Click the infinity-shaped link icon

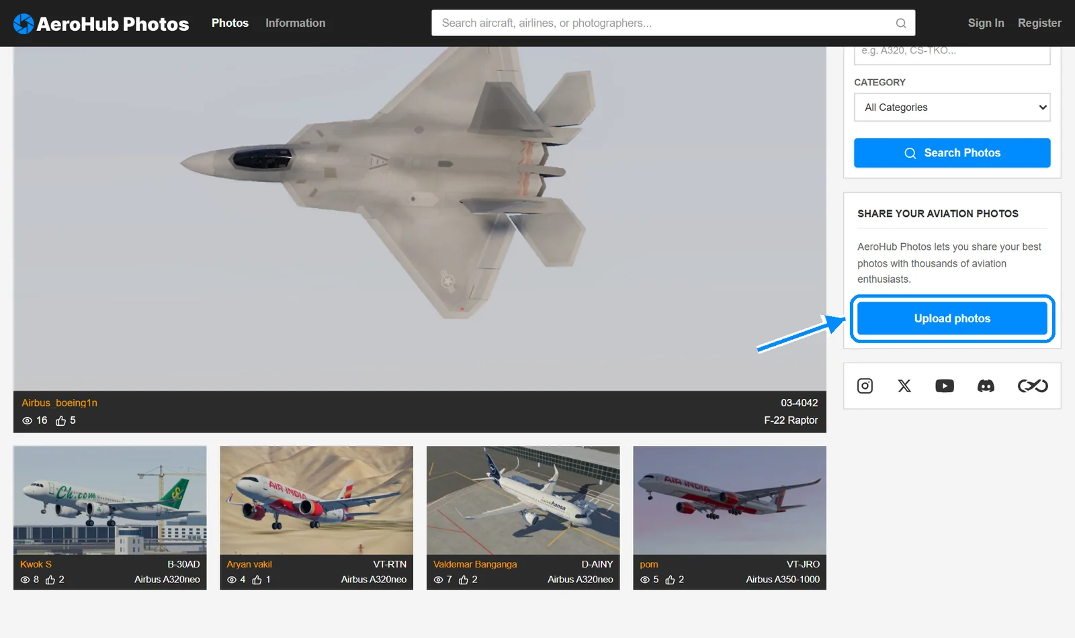point(1033,385)
